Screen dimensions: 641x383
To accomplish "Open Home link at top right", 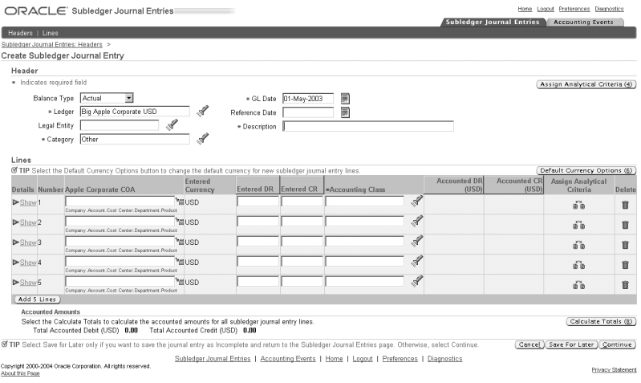I will point(525,9).
